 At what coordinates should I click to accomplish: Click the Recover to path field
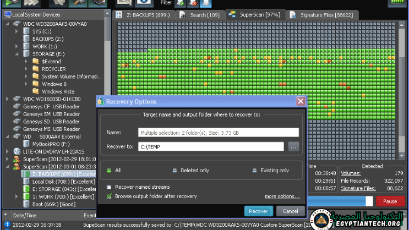pos(211,146)
